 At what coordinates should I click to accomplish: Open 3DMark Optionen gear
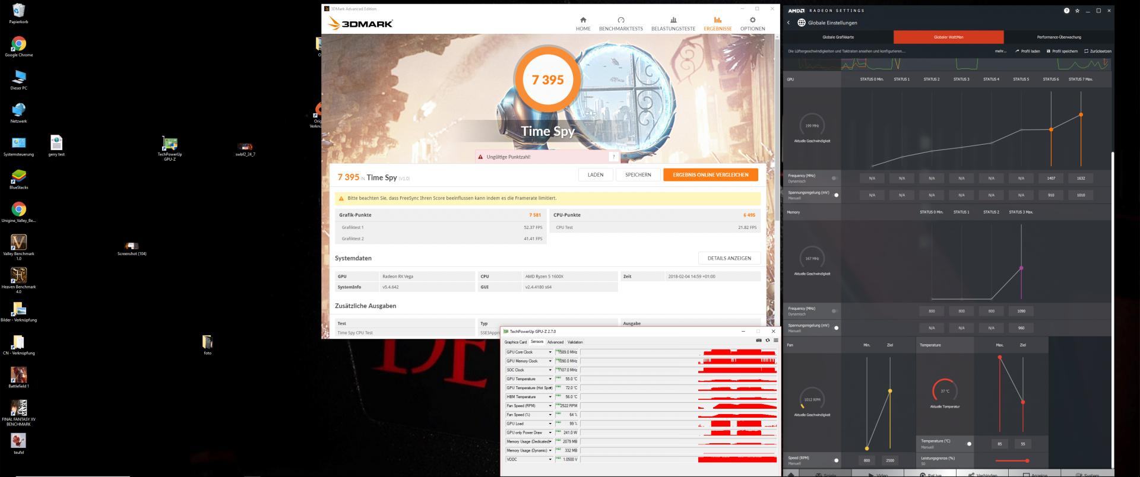point(752,24)
